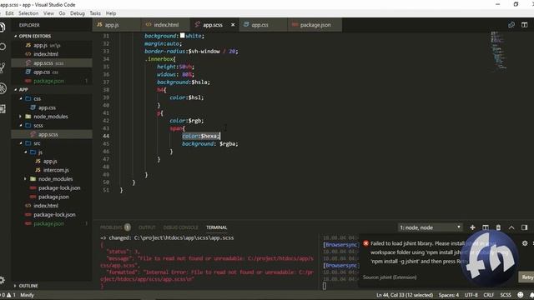Change encoding via UTF-8 status item

471,295
